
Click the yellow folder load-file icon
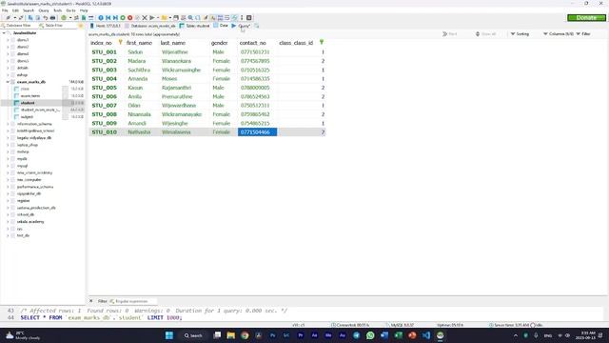click(x=164, y=18)
